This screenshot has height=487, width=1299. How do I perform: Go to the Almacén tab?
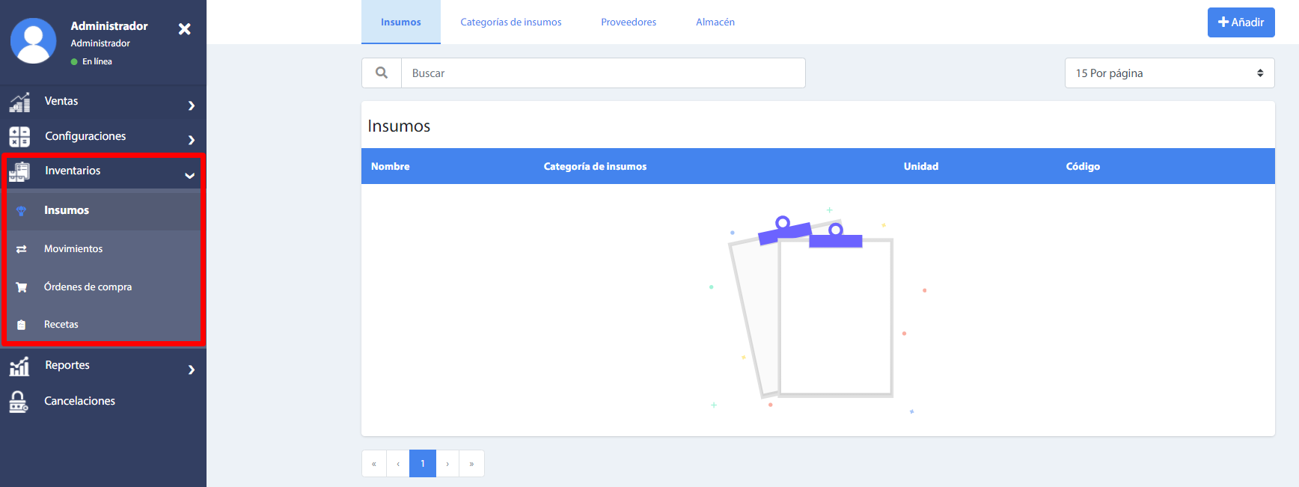[715, 22]
